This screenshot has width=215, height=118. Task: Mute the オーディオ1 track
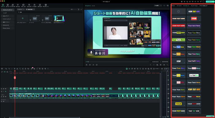pyautogui.click(x=4, y=101)
